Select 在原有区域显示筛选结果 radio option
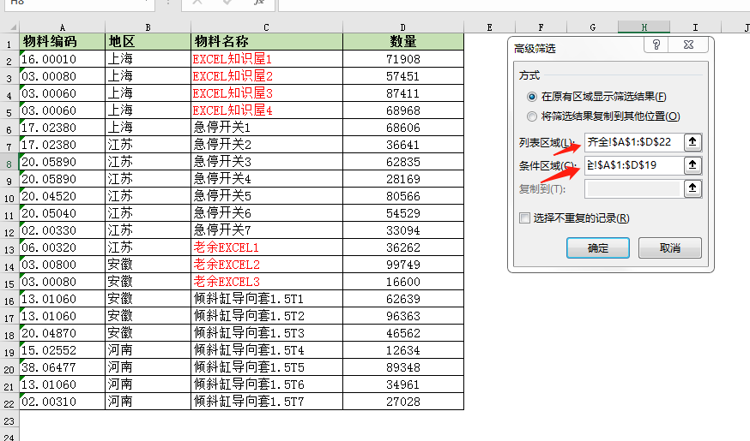This screenshot has height=441, width=750. pyautogui.click(x=531, y=97)
